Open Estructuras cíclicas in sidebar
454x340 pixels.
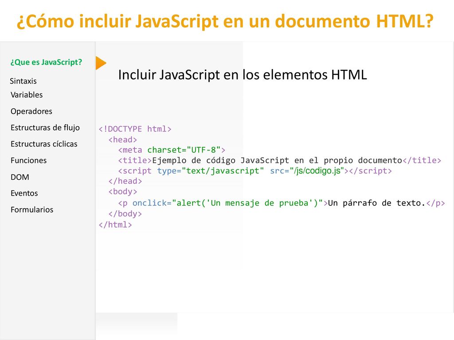tap(44, 144)
